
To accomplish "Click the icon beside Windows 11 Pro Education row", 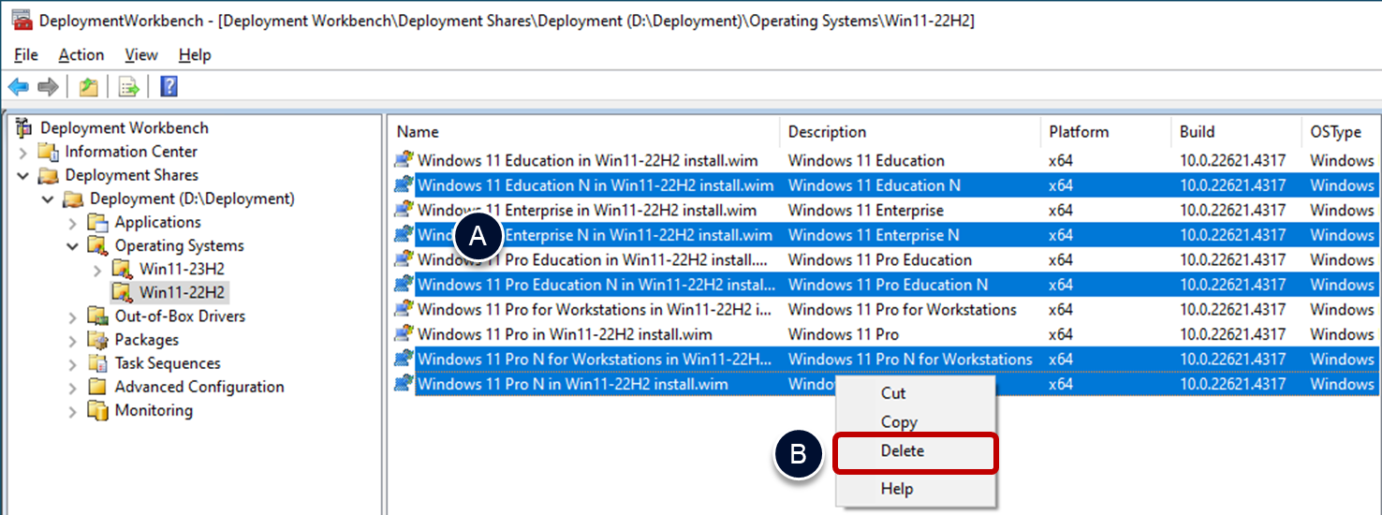I will click(404, 259).
